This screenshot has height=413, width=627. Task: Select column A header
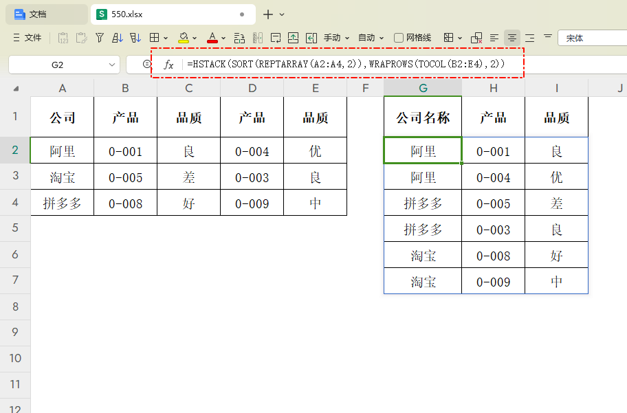click(63, 88)
